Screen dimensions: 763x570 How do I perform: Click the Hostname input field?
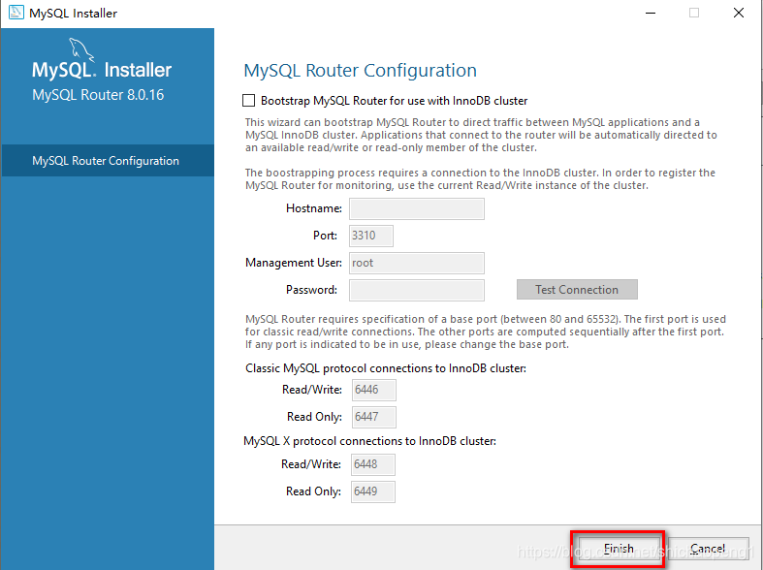click(x=417, y=208)
